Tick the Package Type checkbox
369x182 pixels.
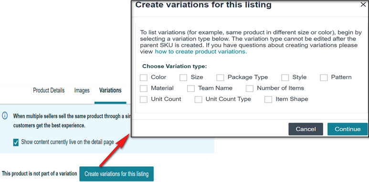(220, 77)
